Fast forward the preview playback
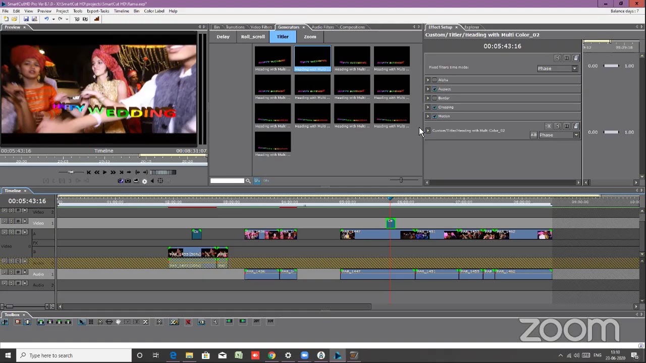646x363 pixels. coord(113,172)
